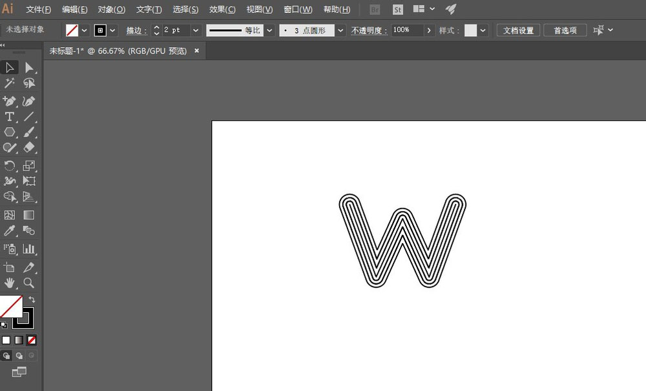
Task: Pick the Eraser tool
Action: [29, 147]
